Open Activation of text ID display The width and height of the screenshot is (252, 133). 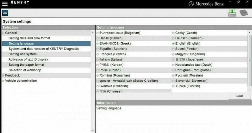pyautogui.click(x=28, y=59)
